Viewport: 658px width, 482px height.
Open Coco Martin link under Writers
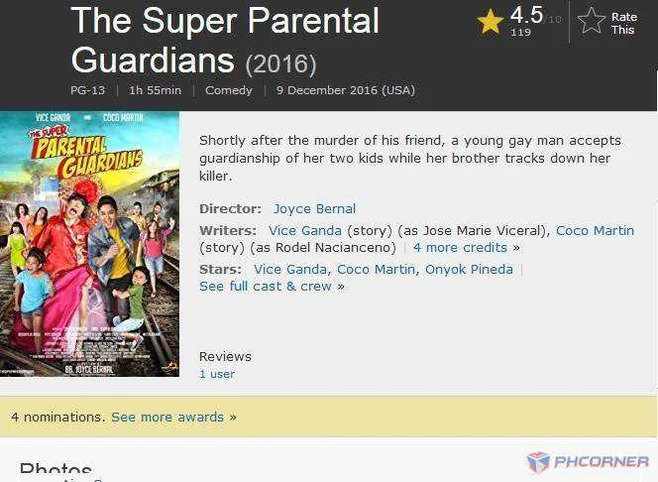pos(595,230)
